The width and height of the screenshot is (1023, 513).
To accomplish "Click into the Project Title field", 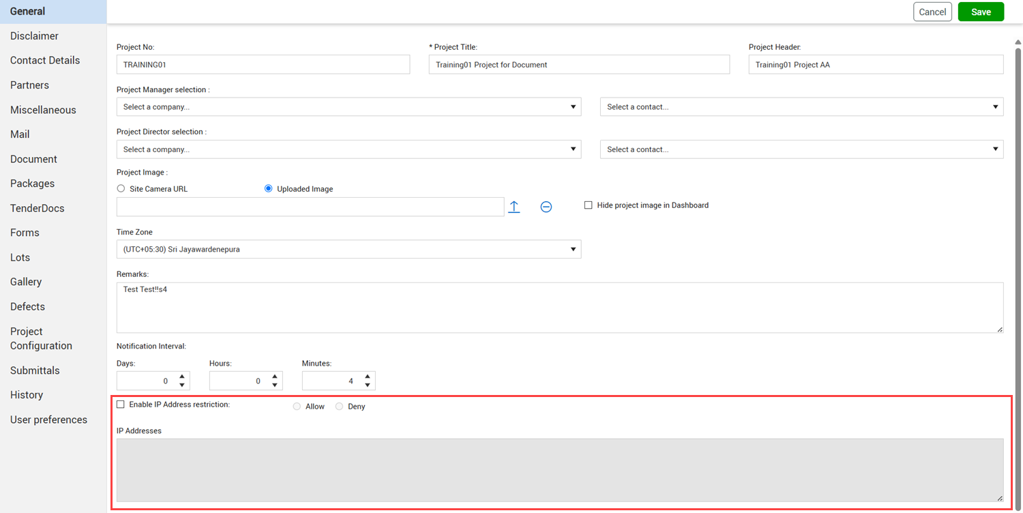I will (x=579, y=65).
